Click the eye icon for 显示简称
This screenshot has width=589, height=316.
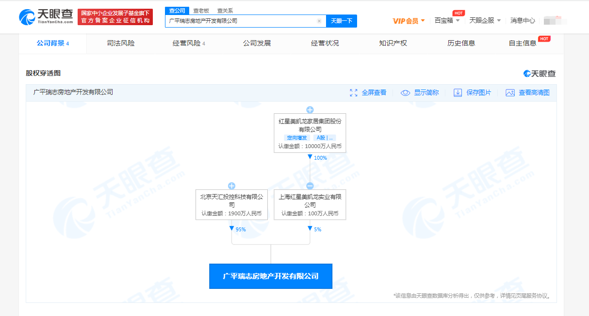[x=405, y=92]
